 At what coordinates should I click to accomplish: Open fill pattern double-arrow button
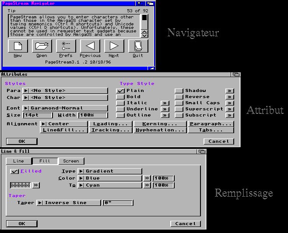pos(36,185)
